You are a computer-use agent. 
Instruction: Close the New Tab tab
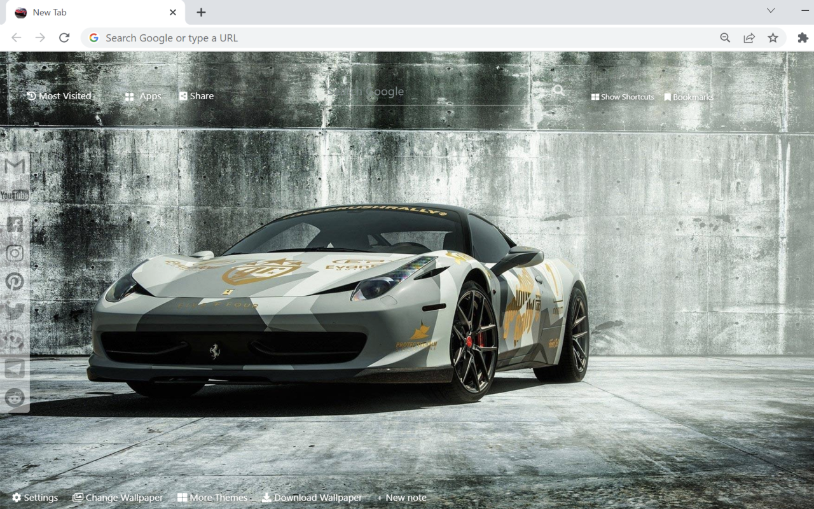point(173,12)
